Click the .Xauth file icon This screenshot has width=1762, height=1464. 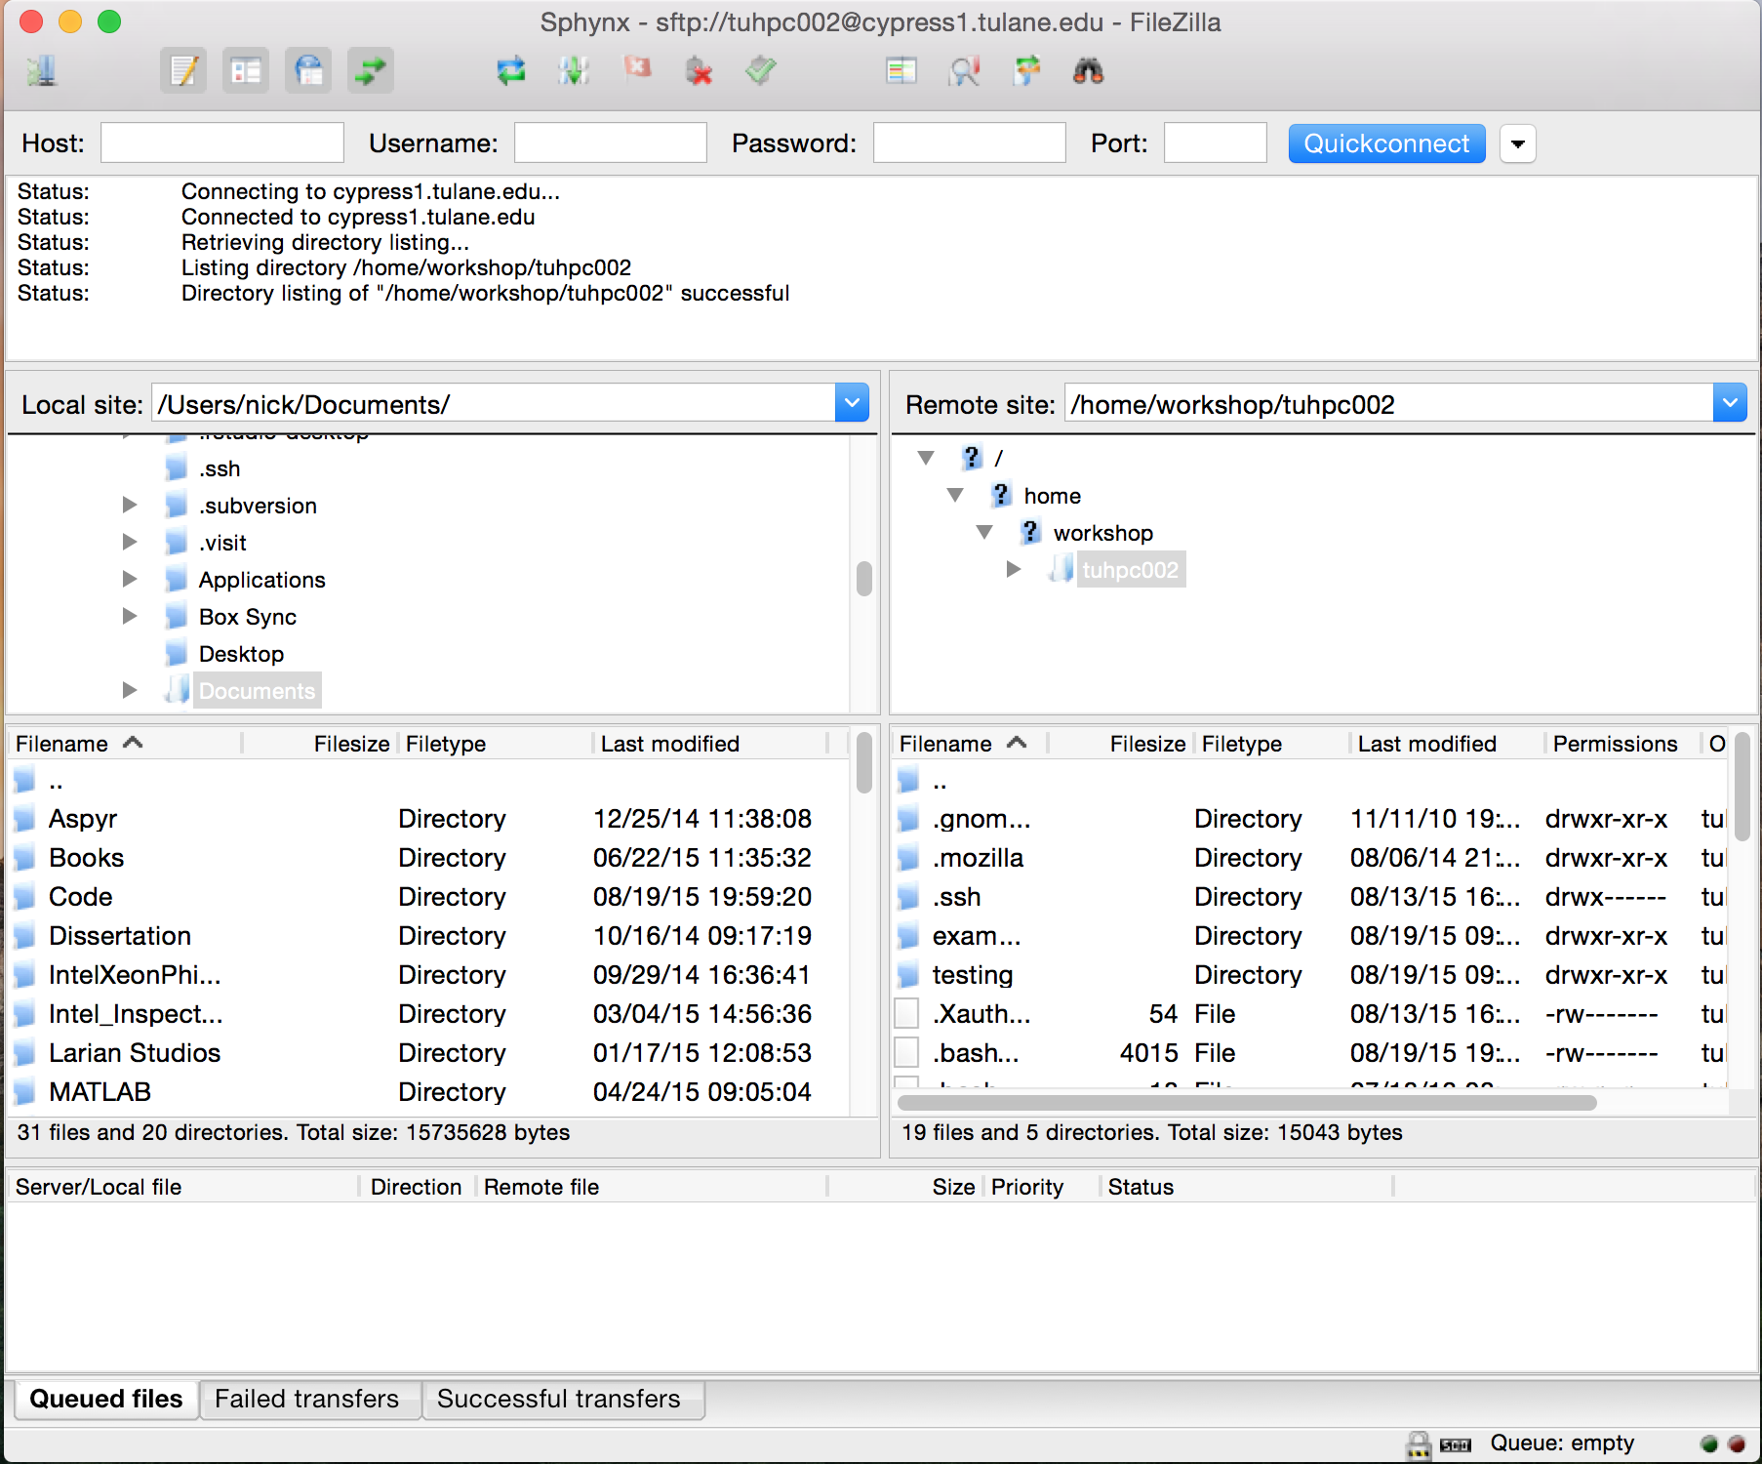tap(907, 1014)
